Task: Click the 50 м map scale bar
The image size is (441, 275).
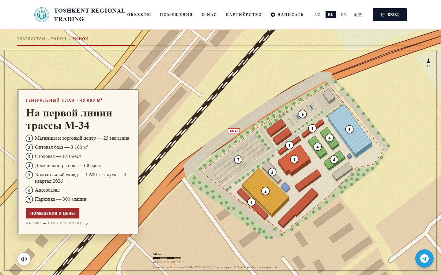Action: pos(167,258)
